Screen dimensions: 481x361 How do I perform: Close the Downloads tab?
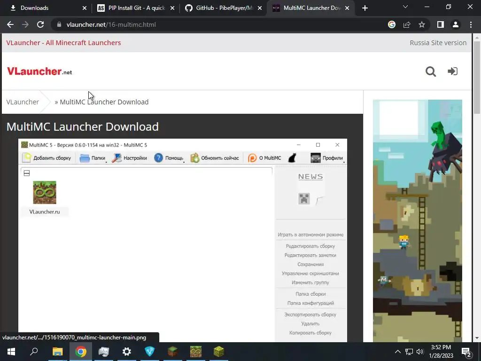[x=85, y=8]
